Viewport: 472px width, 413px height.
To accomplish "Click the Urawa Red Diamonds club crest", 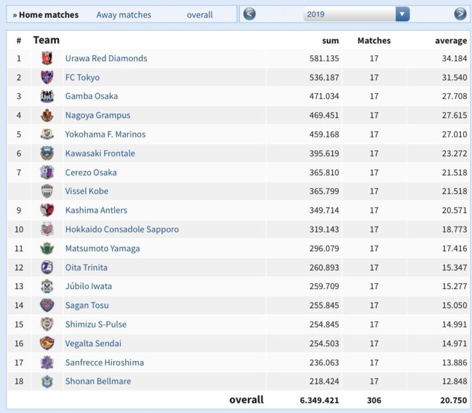I will tap(47, 58).
